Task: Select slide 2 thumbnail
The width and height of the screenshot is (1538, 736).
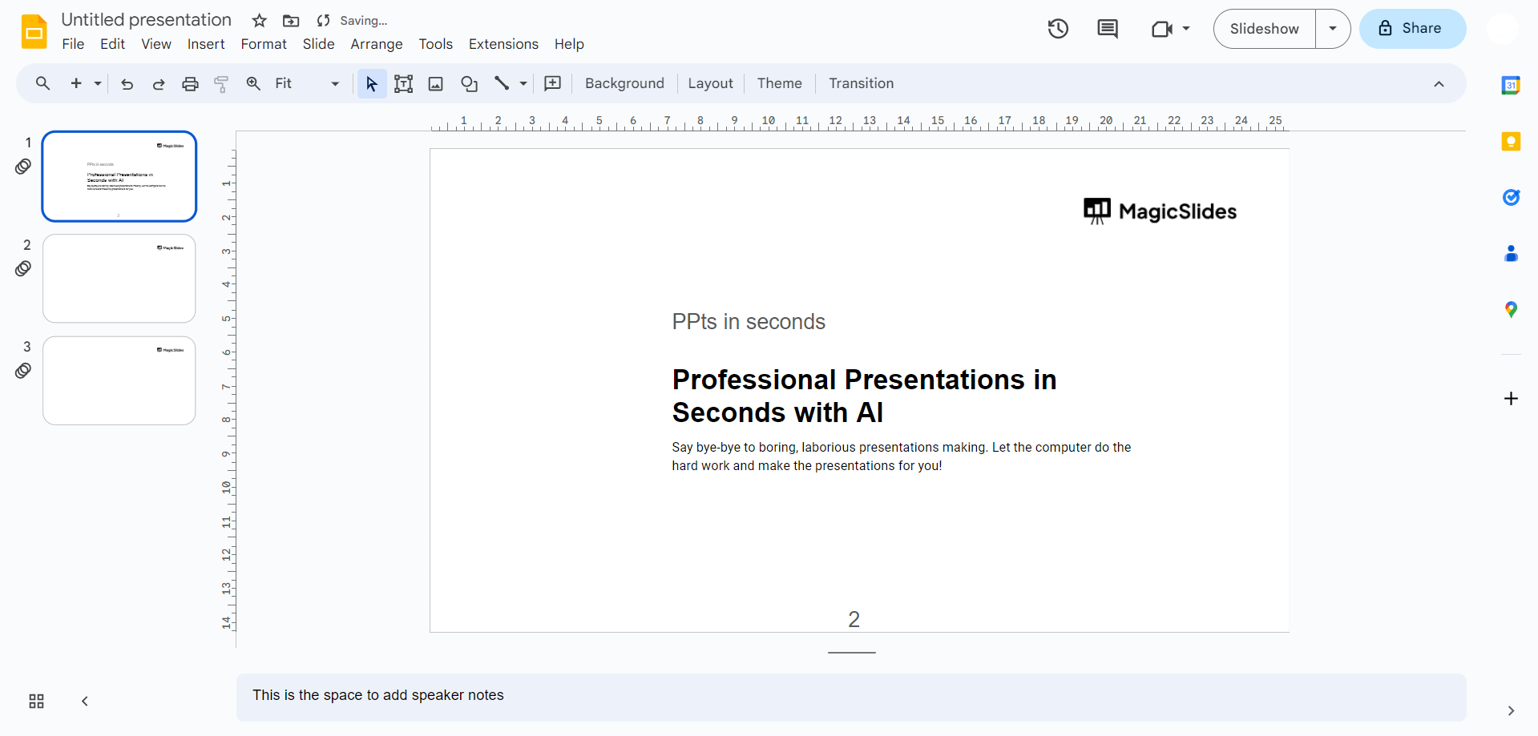Action: point(119,279)
